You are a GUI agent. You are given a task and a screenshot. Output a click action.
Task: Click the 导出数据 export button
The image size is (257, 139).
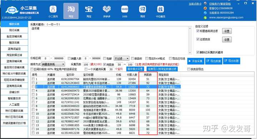point(214,61)
